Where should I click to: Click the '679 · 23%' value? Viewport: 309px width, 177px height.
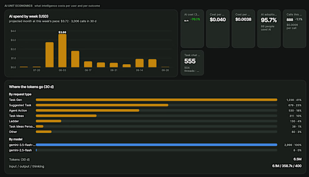(295, 105)
